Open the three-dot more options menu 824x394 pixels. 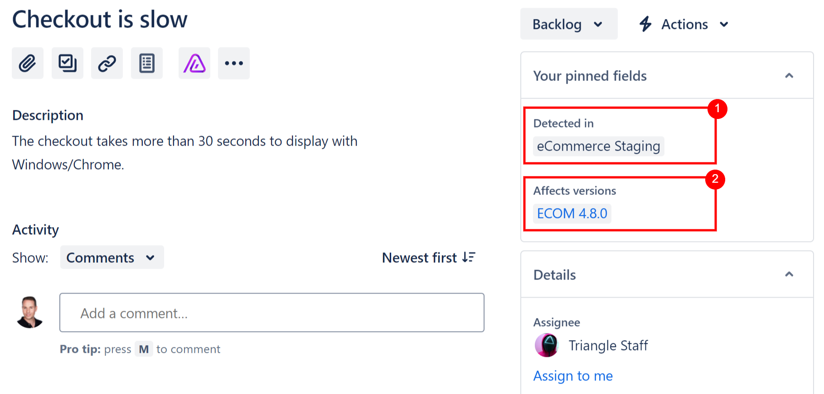234,63
